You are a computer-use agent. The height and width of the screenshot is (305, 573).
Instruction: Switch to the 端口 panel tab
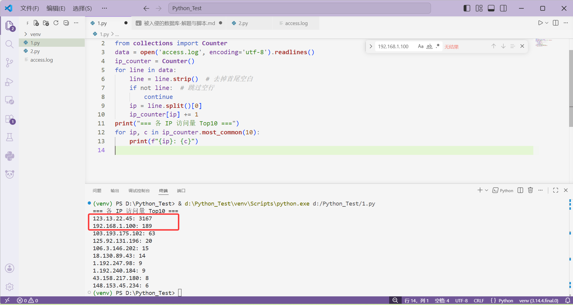pyautogui.click(x=181, y=191)
